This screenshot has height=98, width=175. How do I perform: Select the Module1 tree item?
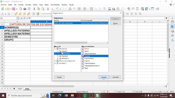(67, 54)
